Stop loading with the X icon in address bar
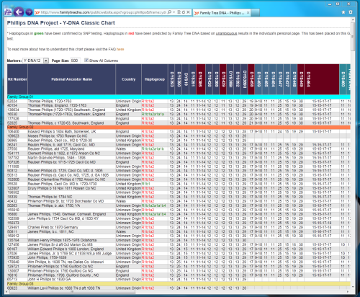The height and width of the screenshot is (297, 360). tap(189, 12)
